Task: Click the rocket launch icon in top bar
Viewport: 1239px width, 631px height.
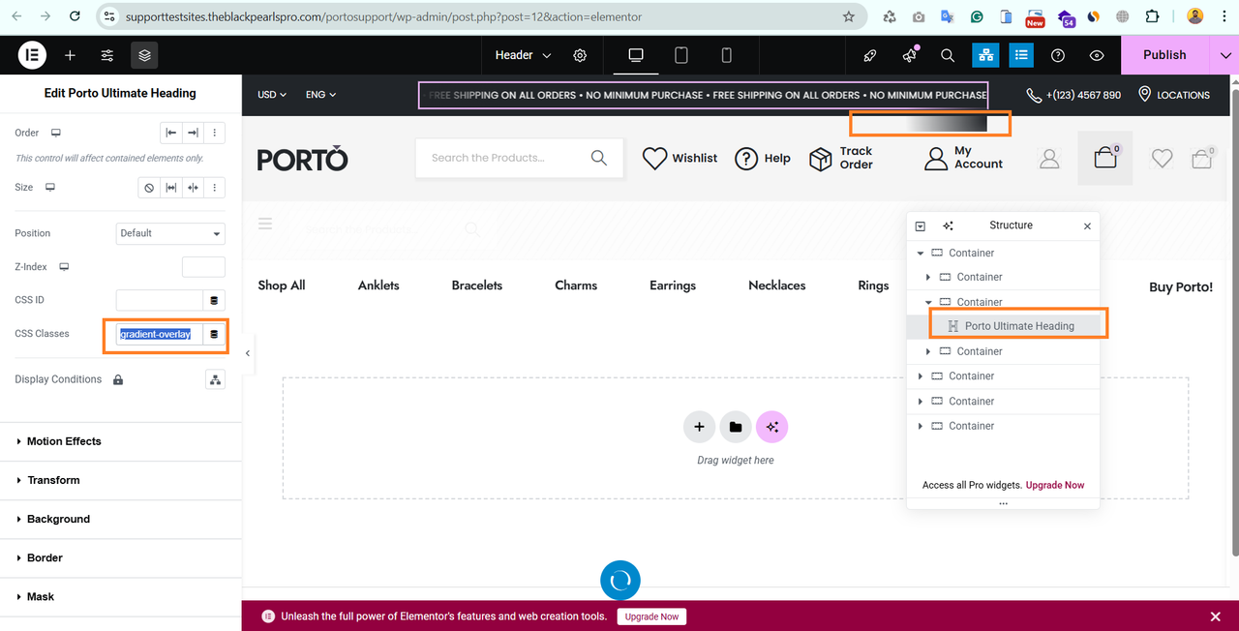Action: click(869, 55)
